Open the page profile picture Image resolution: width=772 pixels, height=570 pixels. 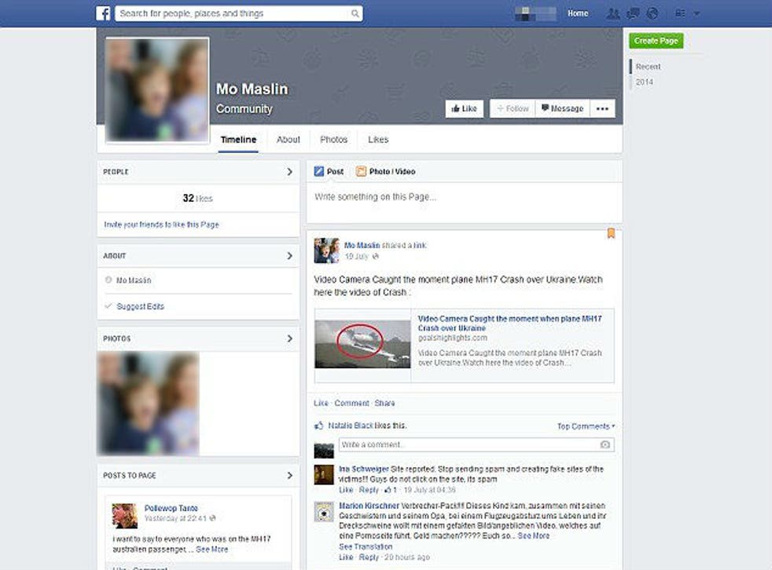tap(157, 90)
